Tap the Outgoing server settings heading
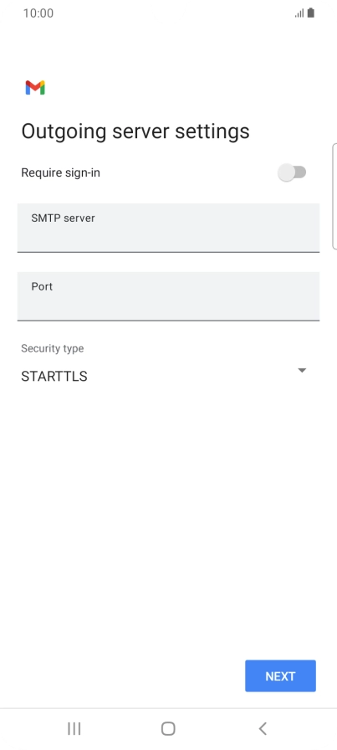The width and height of the screenshot is (337, 750). [135, 131]
